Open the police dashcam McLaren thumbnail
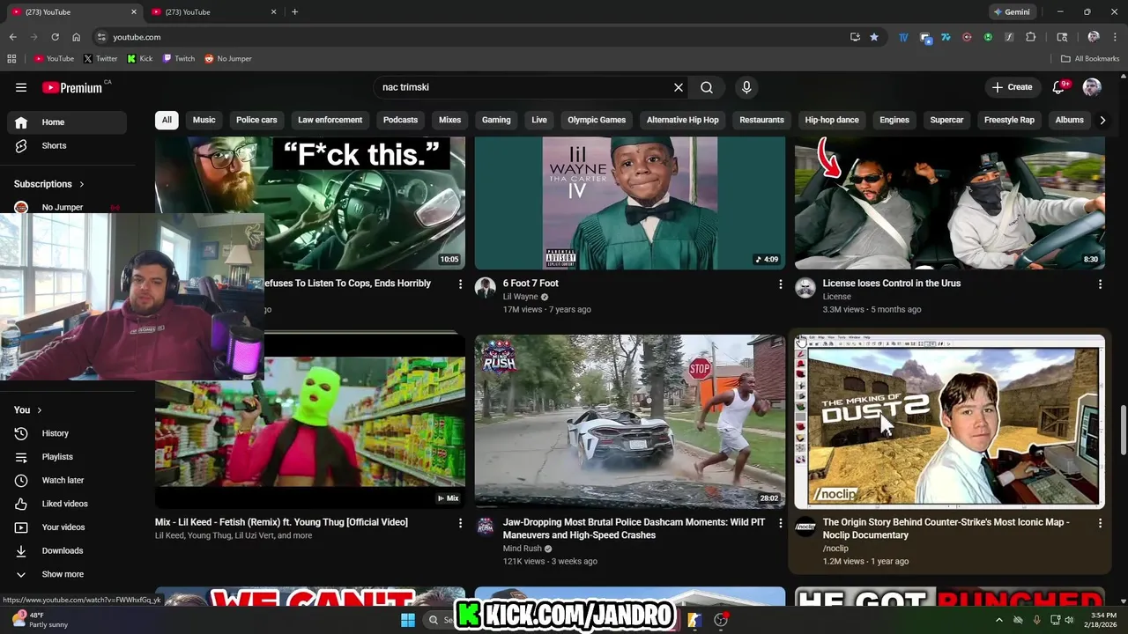Image resolution: width=1128 pixels, height=634 pixels. pos(630,422)
